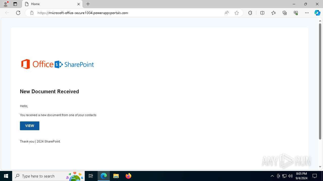Add this page to favorites star
The image size is (323, 181).
point(237,13)
